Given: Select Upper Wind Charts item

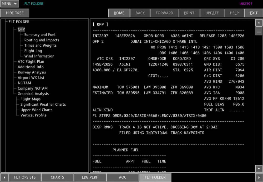Looking at the screenshot, I should (x=36, y=110).
